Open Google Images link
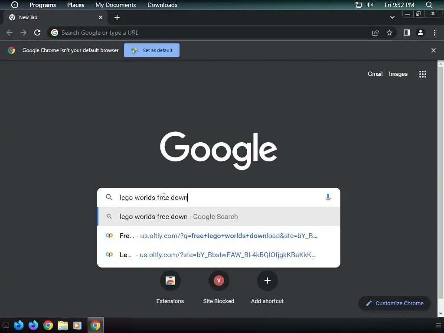444x333 pixels. (398, 74)
